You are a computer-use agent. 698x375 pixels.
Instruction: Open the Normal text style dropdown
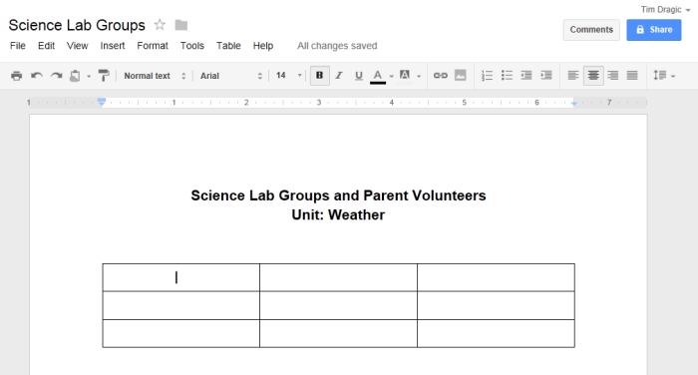tap(155, 76)
